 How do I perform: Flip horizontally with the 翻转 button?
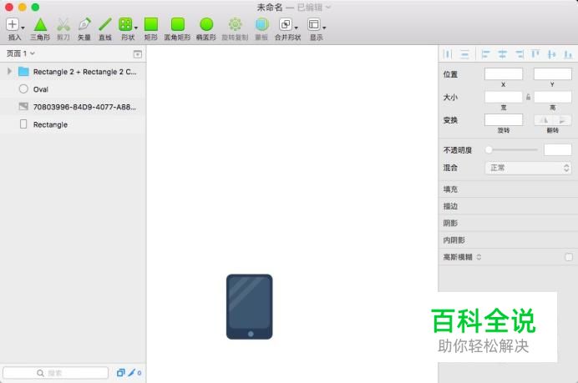(x=544, y=120)
